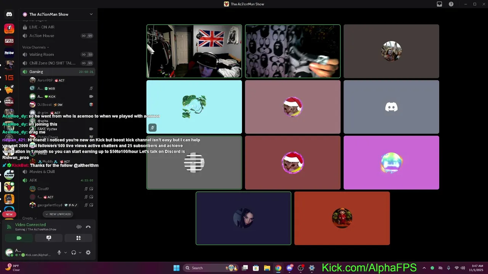The height and width of the screenshot is (274, 488).
Task: Toggle the camera off button
Action: (19, 238)
